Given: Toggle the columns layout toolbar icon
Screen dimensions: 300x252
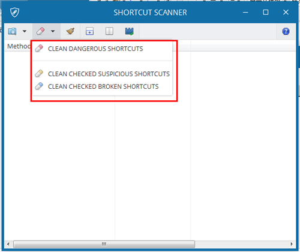Looking at the screenshot, I should pos(109,31).
